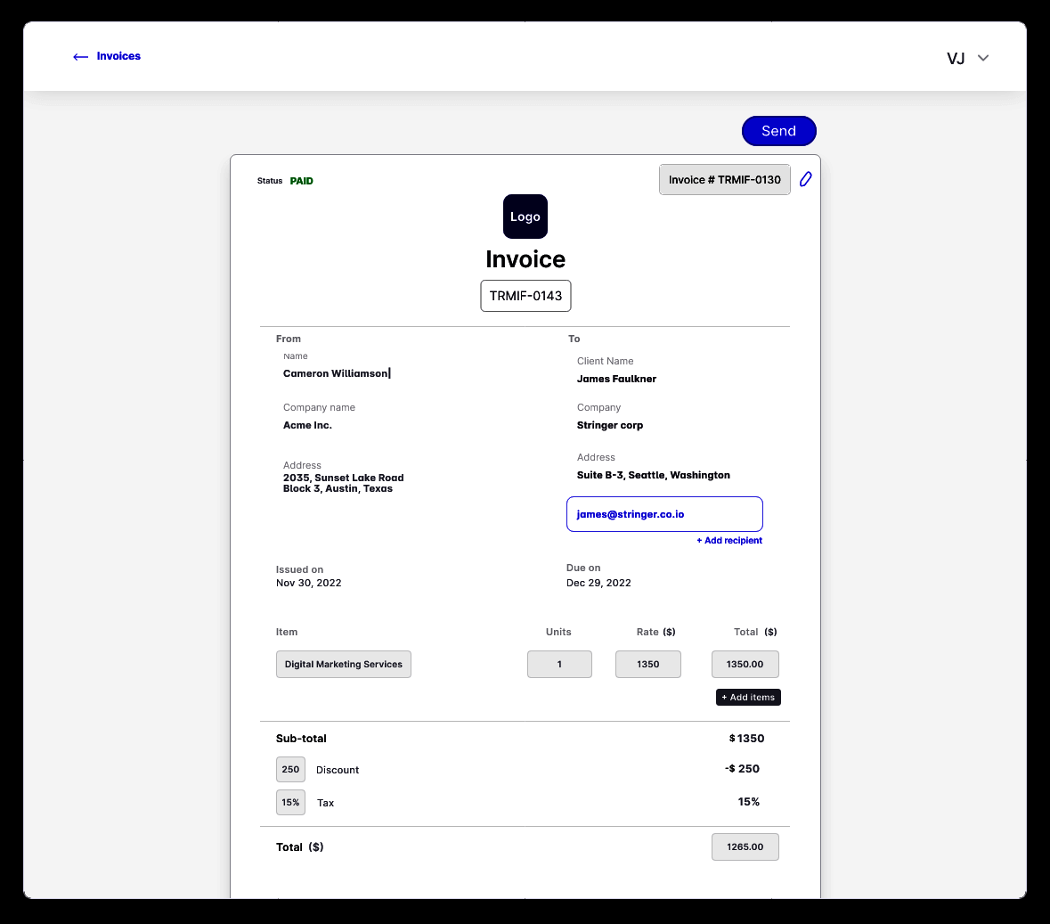Edit the name Cameron Williamson
Screen dimensions: 1050x924
pyautogui.click(x=336, y=373)
